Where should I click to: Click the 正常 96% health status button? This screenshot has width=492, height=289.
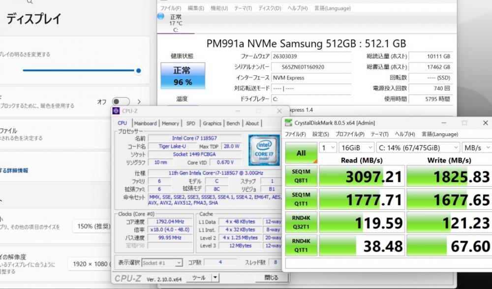point(183,76)
